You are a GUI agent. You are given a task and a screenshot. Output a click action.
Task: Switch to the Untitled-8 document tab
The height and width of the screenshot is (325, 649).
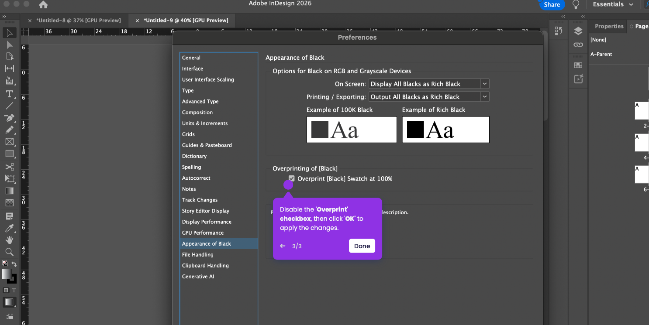78,20
